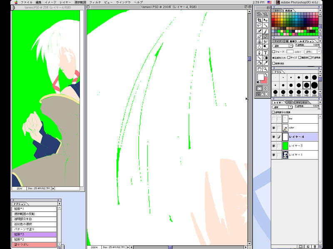Open the Layers palette blending mode dropdown

click(283, 107)
